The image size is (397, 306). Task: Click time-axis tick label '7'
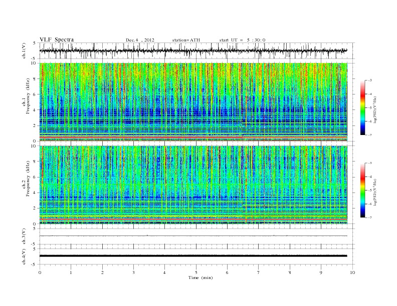point(259,272)
